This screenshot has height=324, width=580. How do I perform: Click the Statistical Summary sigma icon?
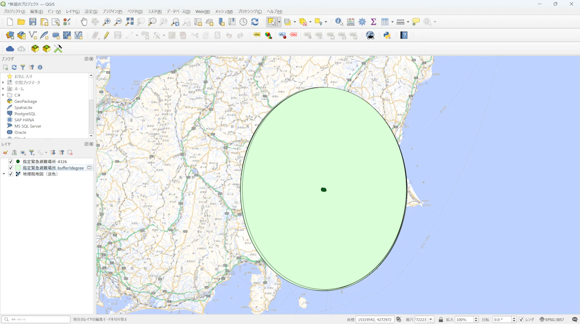373,22
